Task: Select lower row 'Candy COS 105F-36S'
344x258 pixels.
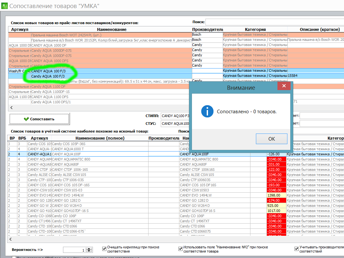Action: point(100,144)
